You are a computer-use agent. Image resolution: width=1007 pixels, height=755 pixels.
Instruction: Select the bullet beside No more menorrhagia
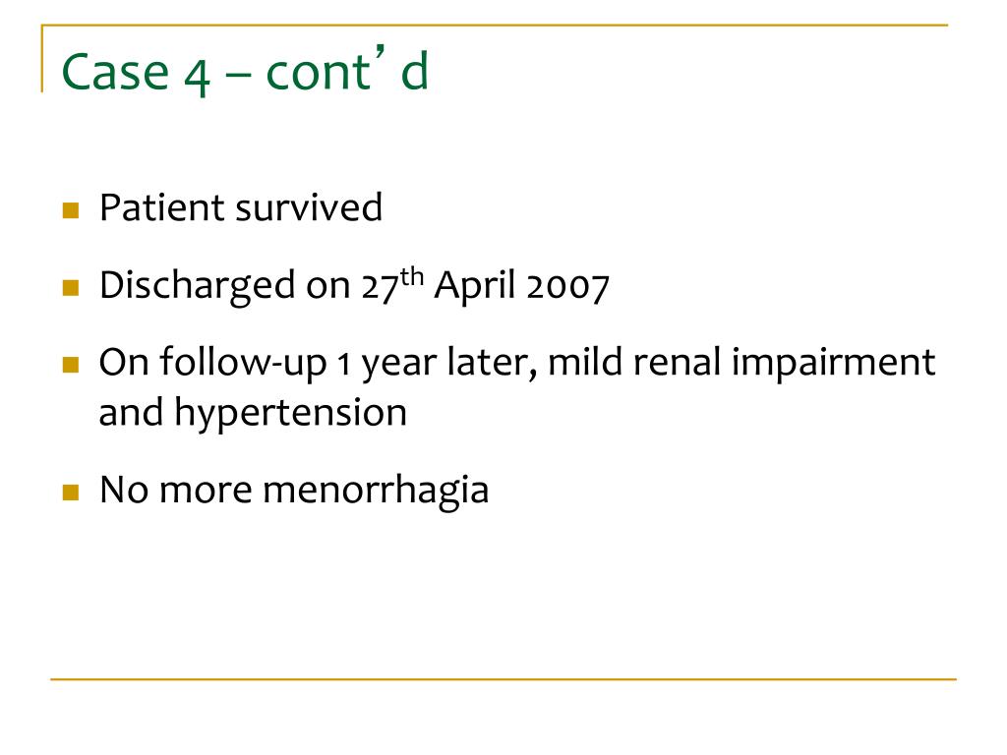pos(71,493)
